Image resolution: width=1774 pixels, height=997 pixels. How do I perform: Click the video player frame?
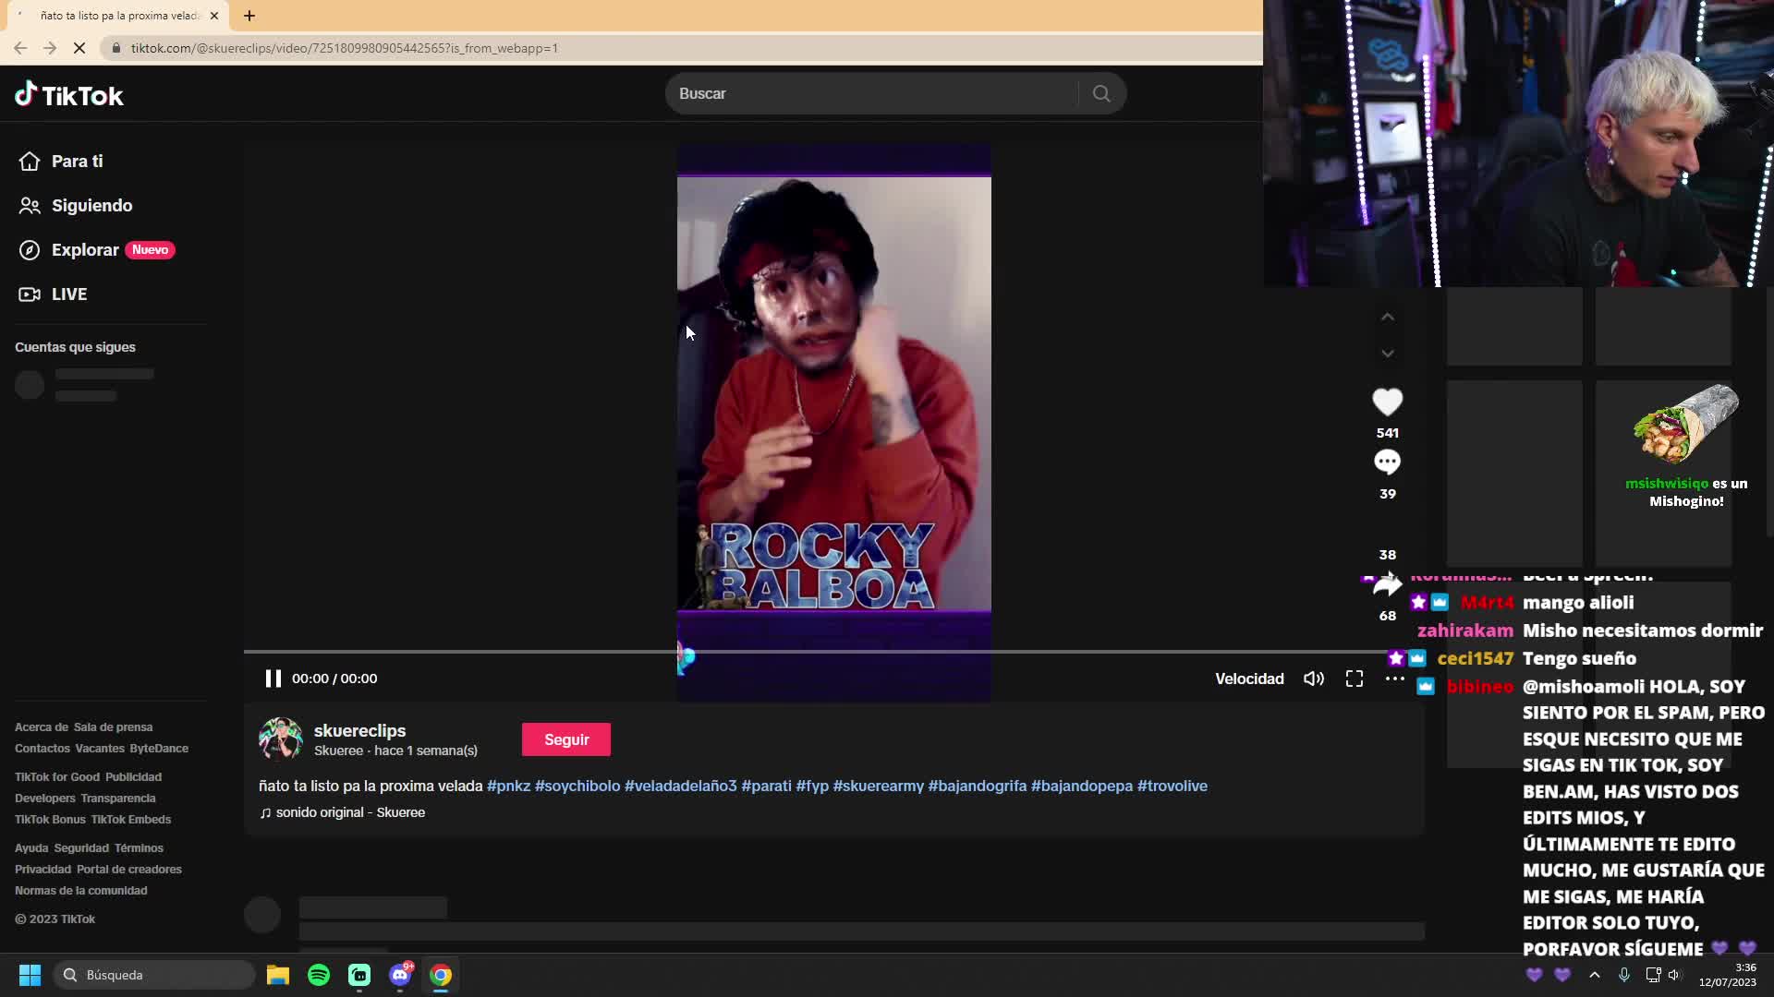click(x=833, y=423)
